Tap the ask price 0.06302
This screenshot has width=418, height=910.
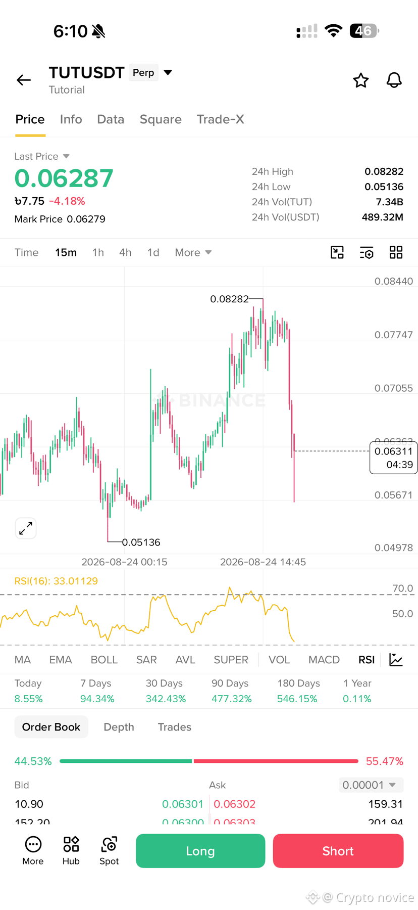(x=235, y=804)
